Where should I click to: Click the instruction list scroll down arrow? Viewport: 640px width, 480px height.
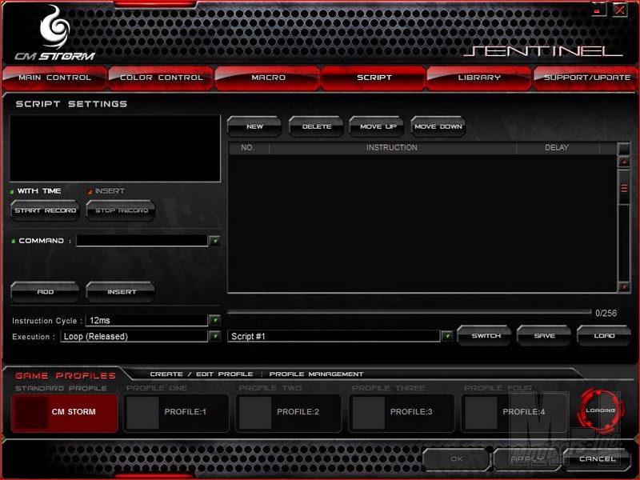tap(624, 287)
